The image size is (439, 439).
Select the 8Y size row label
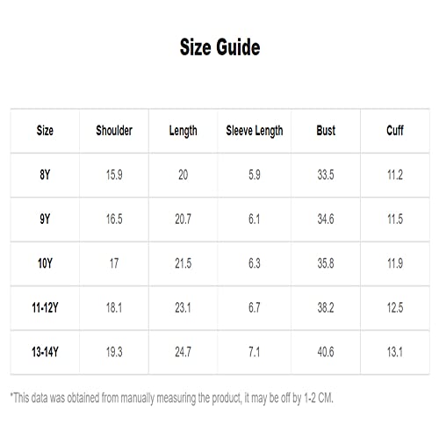click(45, 175)
